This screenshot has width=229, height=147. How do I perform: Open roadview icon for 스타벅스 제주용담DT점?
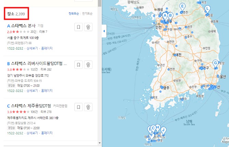pos(88,107)
